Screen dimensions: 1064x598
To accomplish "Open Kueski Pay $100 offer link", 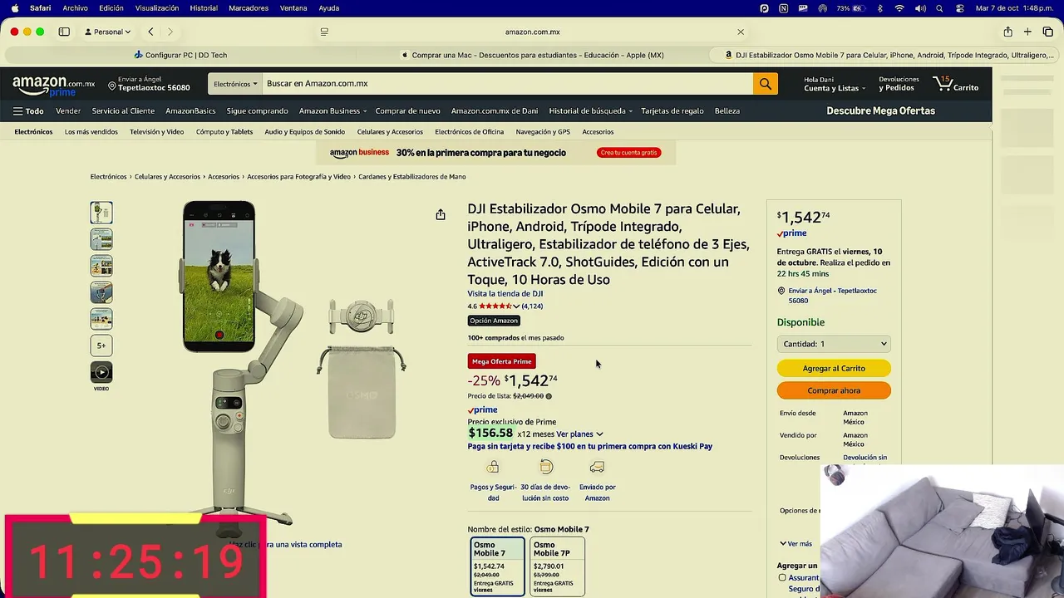I will [590, 447].
